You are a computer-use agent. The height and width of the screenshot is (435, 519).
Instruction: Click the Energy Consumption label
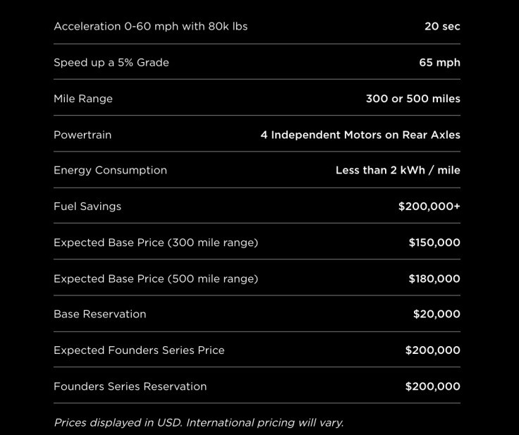pyautogui.click(x=110, y=170)
